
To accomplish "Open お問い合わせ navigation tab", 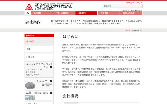I will click(x=131, y=13).
